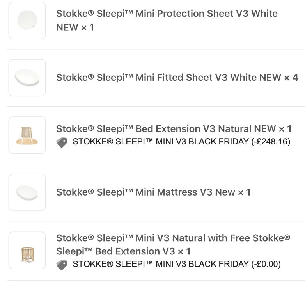Click the -£0.00 discount amount
The height and width of the screenshot is (281, 305).
click(266, 265)
